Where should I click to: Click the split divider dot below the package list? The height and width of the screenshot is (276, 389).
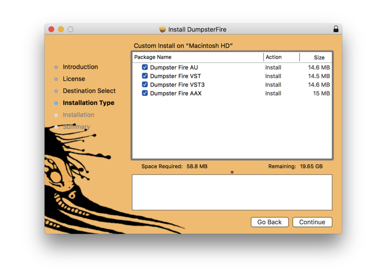click(232, 172)
